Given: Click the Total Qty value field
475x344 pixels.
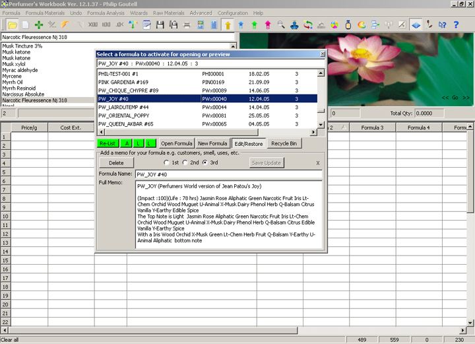Looking at the screenshot, I should pyautogui.click(x=429, y=114).
